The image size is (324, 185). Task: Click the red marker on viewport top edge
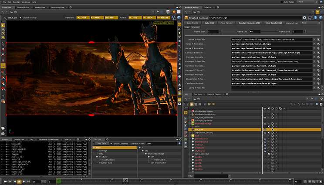pos(91,42)
